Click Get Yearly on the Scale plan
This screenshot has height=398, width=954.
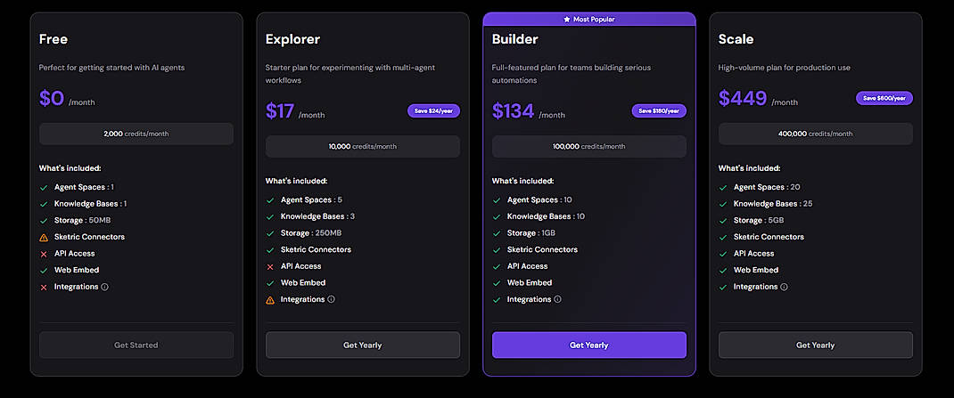click(815, 345)
